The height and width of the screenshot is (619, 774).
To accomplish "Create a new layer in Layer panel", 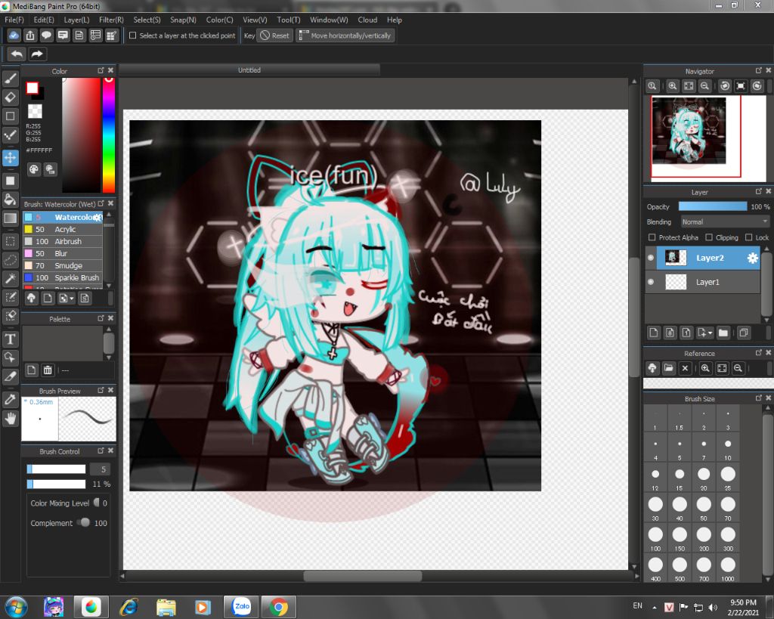I will point(654,333).
